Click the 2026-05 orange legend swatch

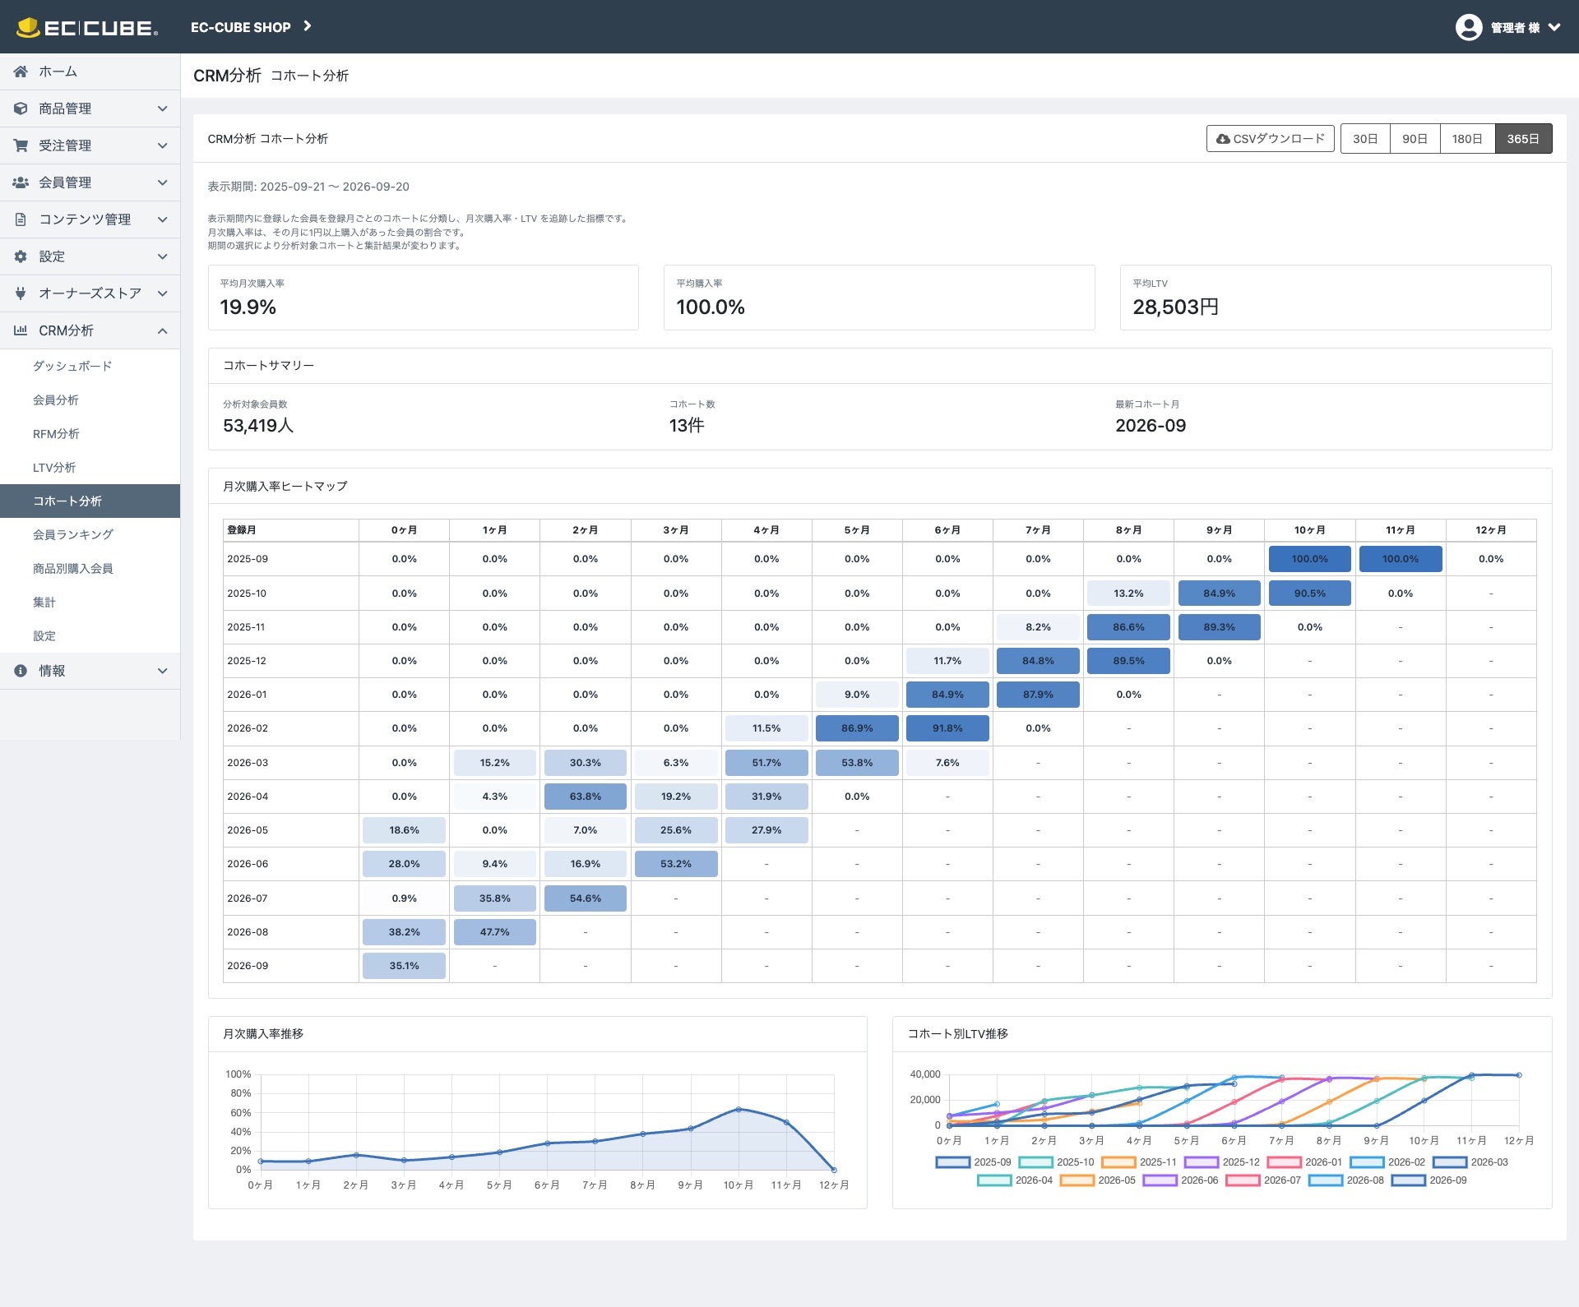coord(1077,1180)
